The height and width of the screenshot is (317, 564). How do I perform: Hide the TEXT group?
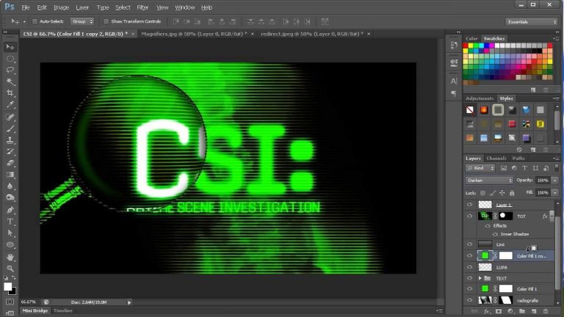click(x=469, y=278)
